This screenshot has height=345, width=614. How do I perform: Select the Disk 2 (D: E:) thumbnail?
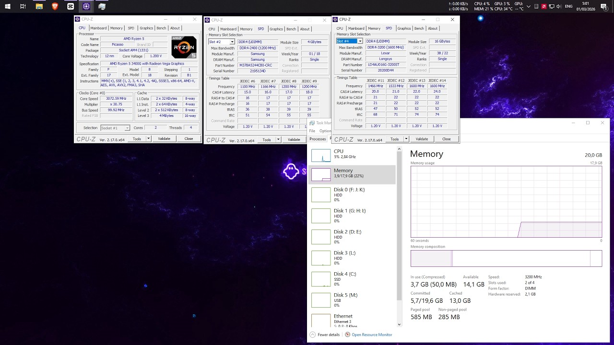(x=321, y=237)
